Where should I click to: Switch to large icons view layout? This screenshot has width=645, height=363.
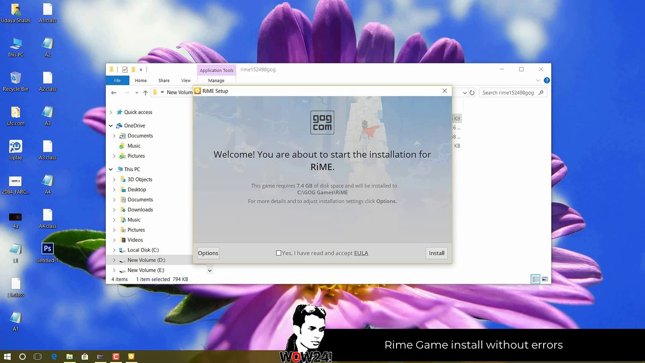click(545, 279)
